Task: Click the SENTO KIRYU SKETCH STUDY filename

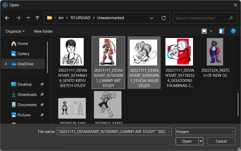Action: 73,78
